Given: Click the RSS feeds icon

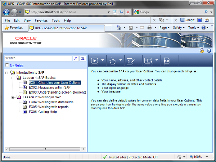Looking at the screenshot, I should tap(131, 28).
